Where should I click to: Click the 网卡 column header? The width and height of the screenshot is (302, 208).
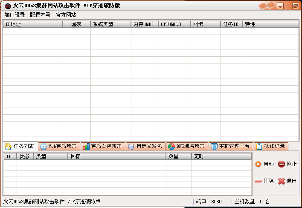[206, 24]
